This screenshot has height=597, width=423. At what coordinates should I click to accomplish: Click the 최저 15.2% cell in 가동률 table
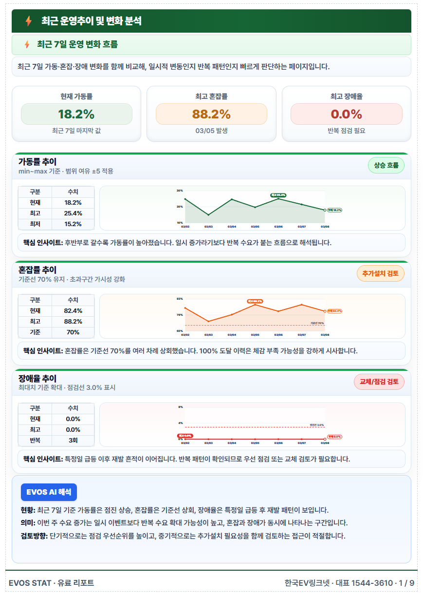73,224
